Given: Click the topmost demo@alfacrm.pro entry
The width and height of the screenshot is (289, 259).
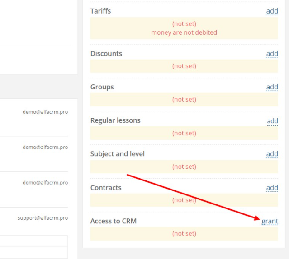Looking at the screenshot, I should click(45, 112).
